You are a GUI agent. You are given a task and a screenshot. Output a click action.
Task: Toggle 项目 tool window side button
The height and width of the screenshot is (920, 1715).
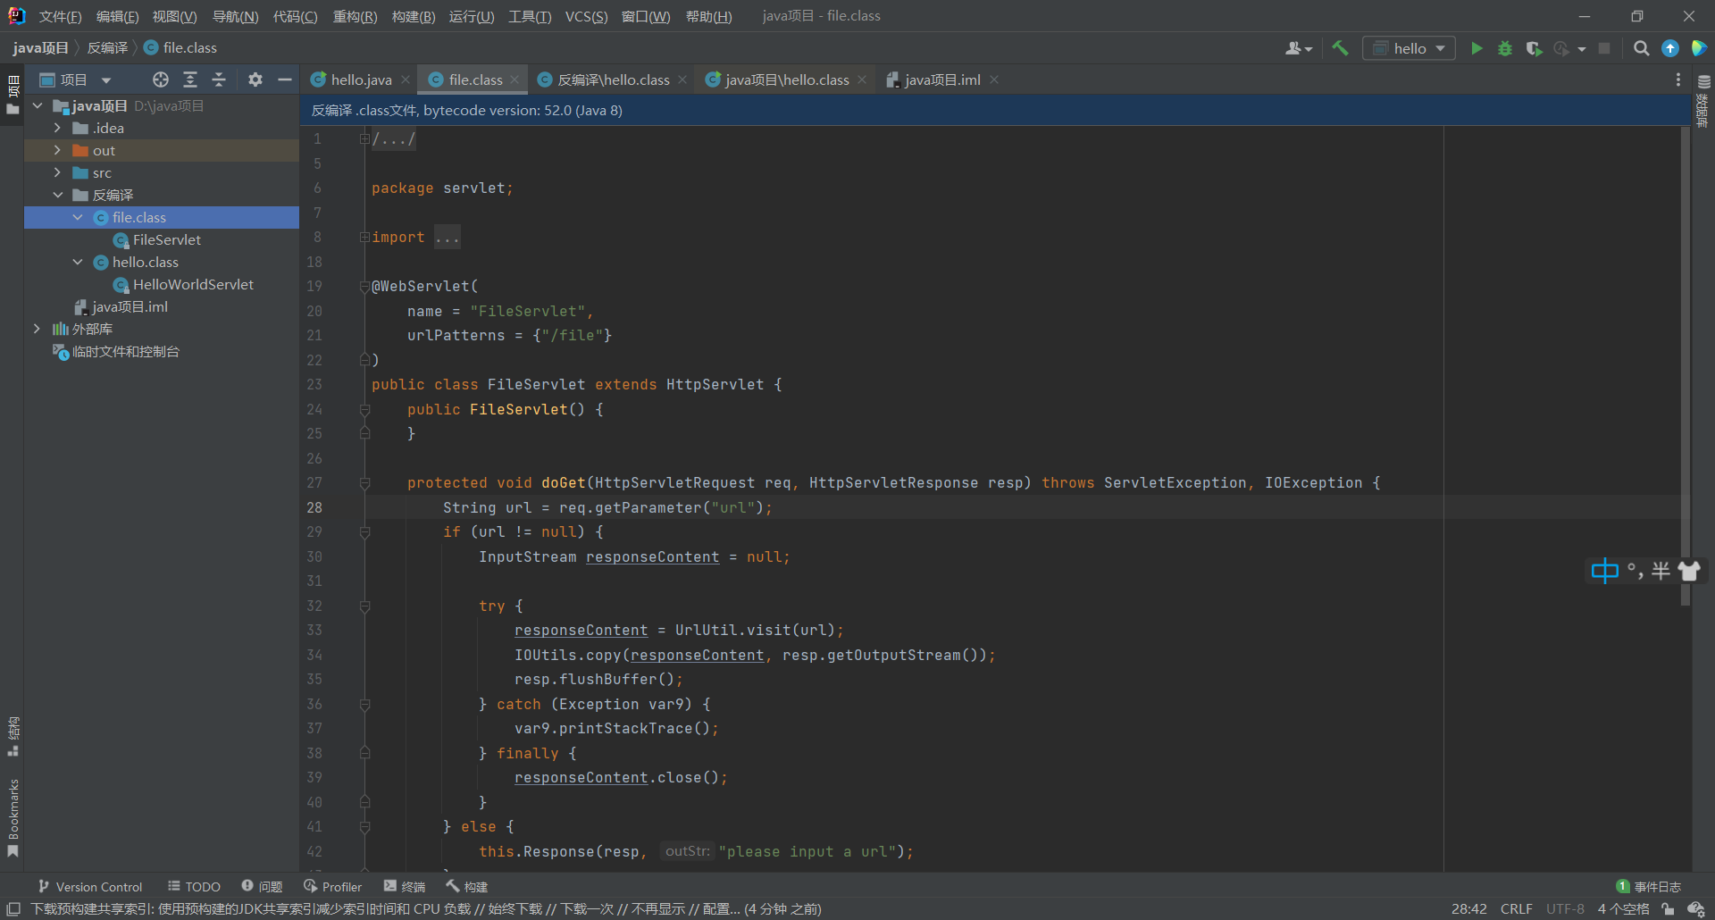coord(13,95)
